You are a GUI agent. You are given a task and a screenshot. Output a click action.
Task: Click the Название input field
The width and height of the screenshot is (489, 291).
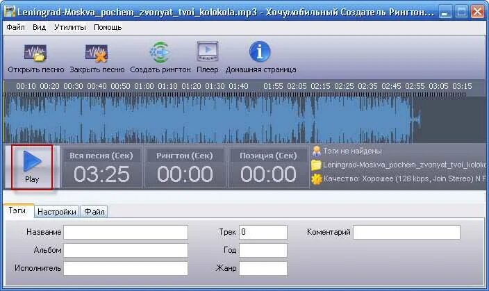point(126,233)
